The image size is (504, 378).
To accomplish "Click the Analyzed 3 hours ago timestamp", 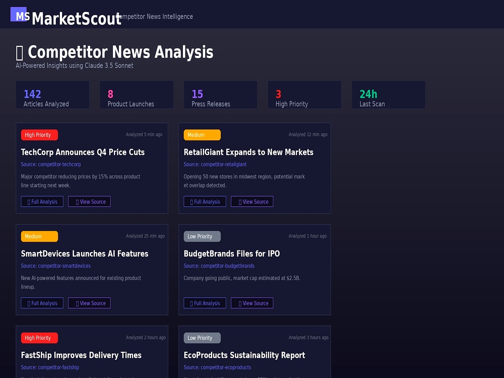I will pos(308,338).
